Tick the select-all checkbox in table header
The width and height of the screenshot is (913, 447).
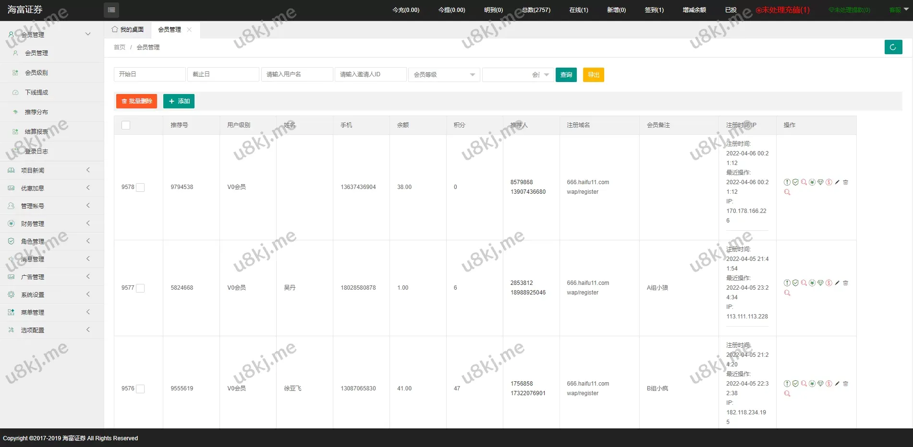(x=126, y=125)
